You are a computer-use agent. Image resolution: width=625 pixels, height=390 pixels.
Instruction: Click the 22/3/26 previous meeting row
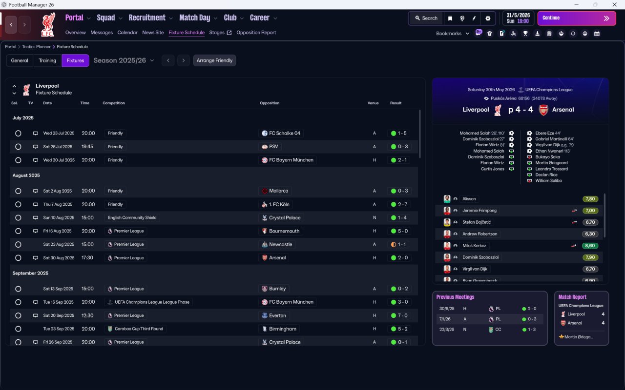coord(490,330)
